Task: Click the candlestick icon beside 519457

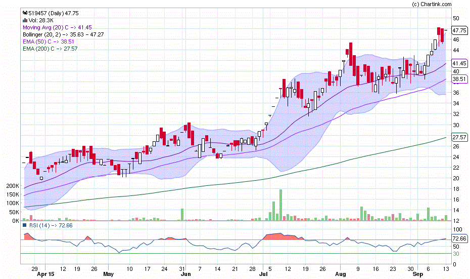Action: [25, 13]
